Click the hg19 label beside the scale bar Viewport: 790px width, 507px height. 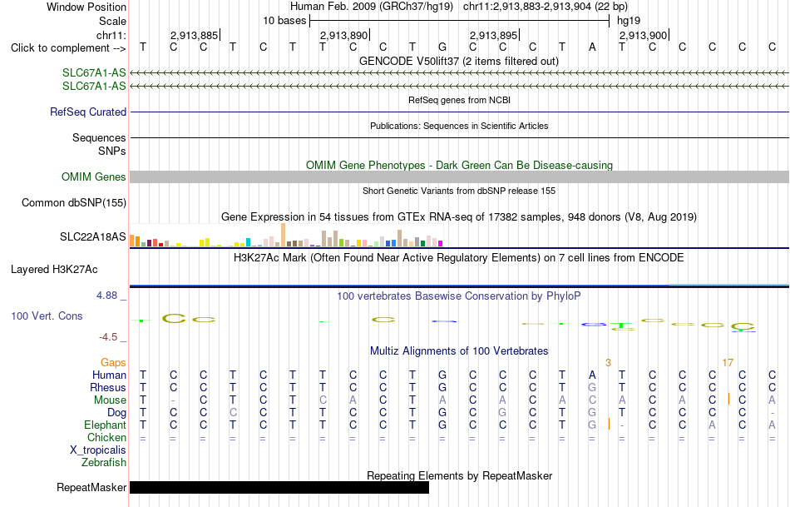coord(629,21)
